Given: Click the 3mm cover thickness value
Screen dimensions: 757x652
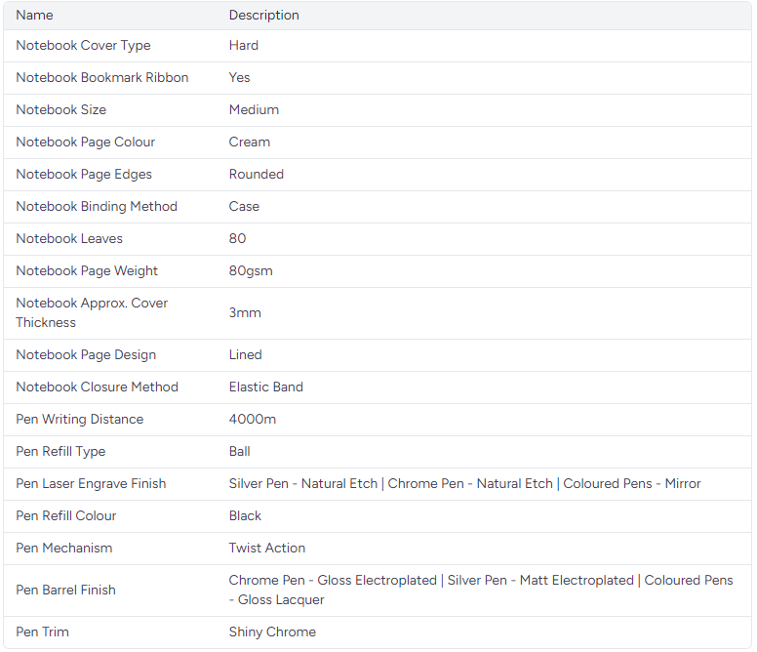Looking at the screenshot, I should 245,313.
